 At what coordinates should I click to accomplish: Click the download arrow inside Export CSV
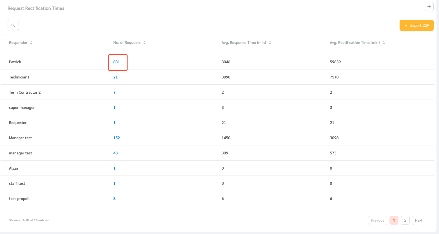click(406, 25)
